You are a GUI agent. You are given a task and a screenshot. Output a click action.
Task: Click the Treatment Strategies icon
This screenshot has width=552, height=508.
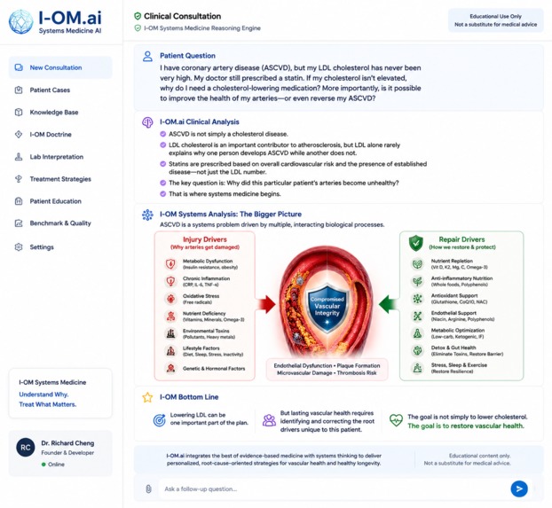click(x=19, y=179)
